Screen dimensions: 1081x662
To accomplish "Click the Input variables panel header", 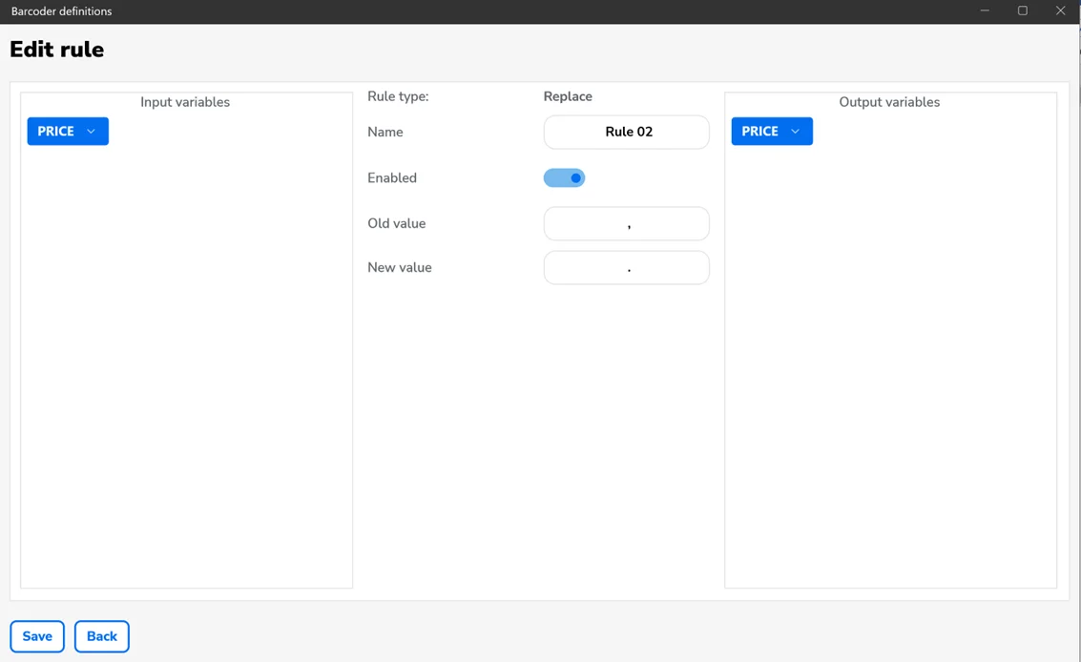I will coord(185,102).
